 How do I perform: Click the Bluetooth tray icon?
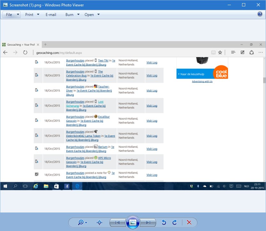(x=198, y=186)
